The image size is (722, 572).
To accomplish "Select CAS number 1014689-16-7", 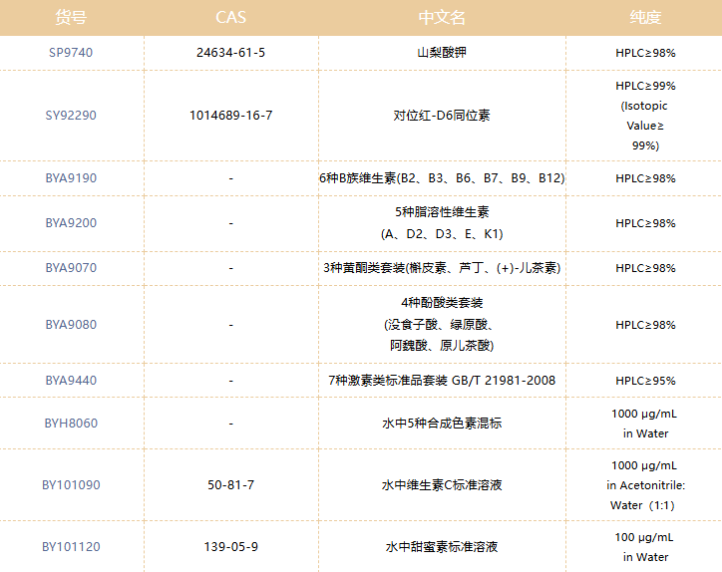I will tap(230, 116).
